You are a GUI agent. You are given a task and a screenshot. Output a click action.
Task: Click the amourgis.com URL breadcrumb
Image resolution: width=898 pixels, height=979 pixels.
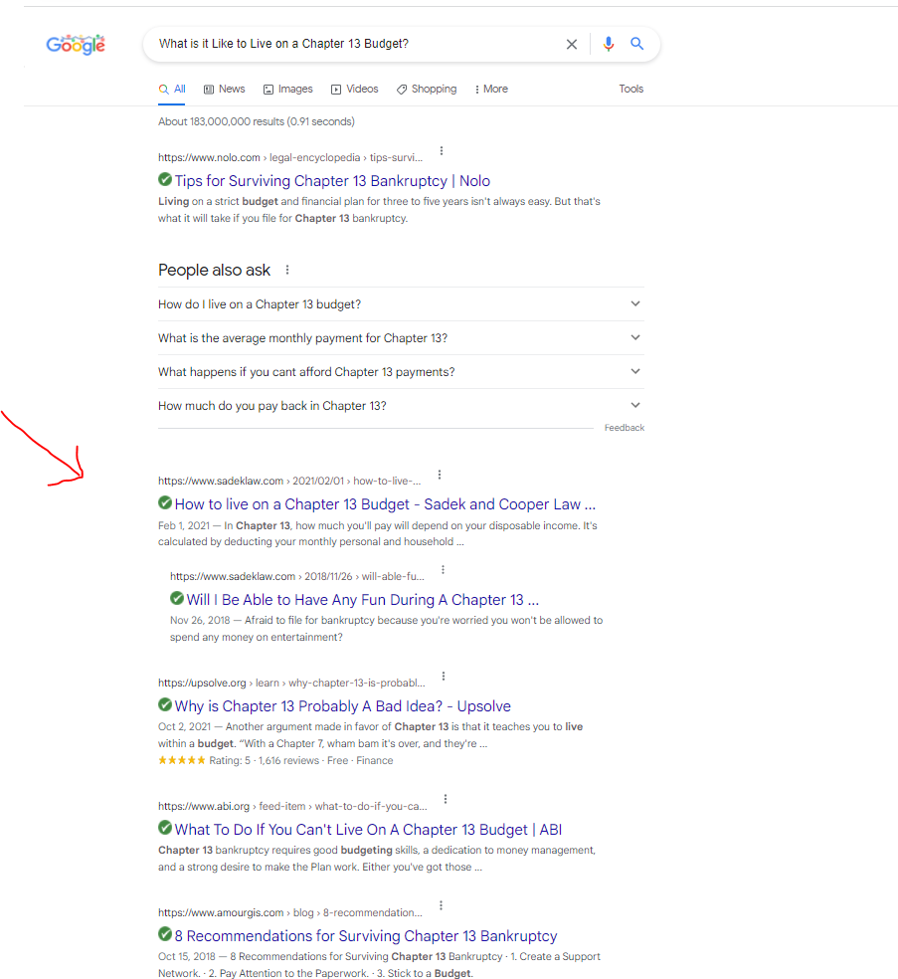click(x=290, y=912)
